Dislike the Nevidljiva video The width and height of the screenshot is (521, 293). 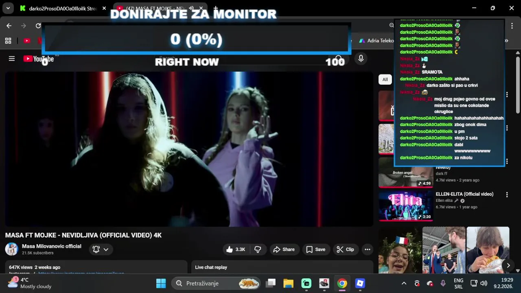point(258,249)
